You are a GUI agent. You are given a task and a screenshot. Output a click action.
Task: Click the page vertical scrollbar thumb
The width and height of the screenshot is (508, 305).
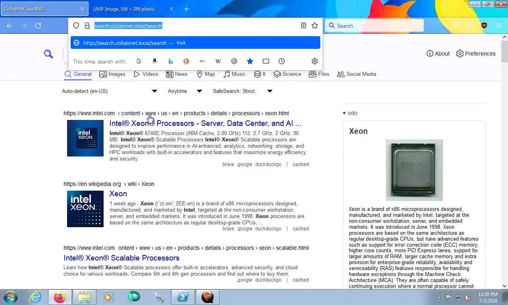(x=504, y=51)
